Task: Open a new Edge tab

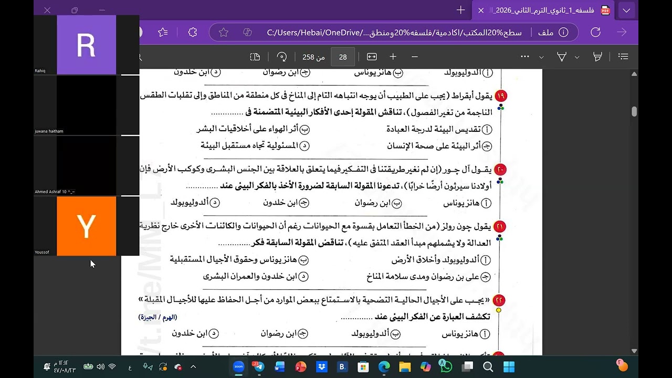Action: tap(461, 10)
